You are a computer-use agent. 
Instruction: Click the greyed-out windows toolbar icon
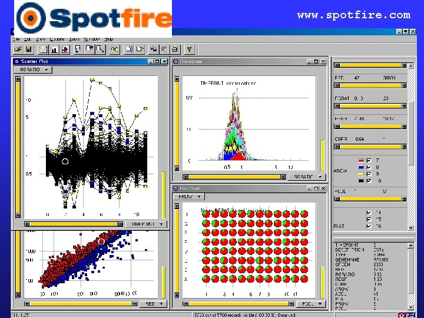[164, 49]
